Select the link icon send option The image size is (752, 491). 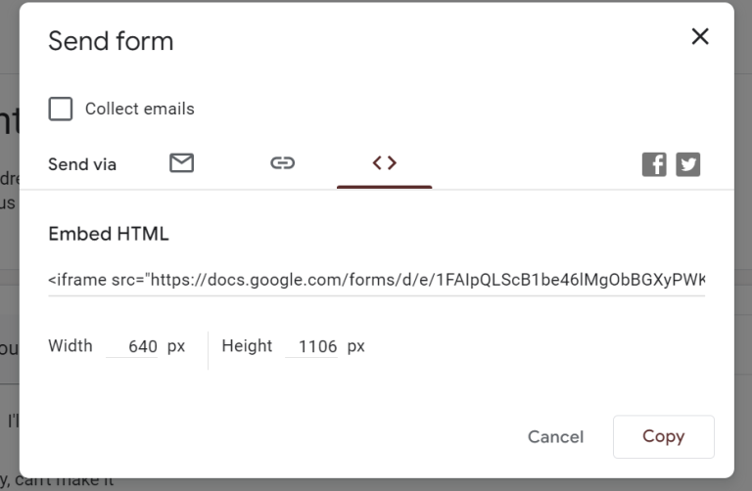(282, 163)
